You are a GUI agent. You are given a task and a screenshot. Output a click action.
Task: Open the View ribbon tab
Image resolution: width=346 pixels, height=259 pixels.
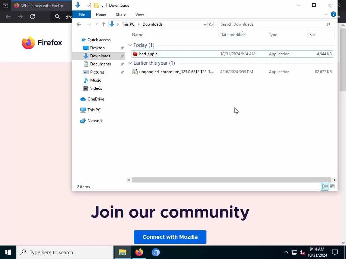(140, 15)
